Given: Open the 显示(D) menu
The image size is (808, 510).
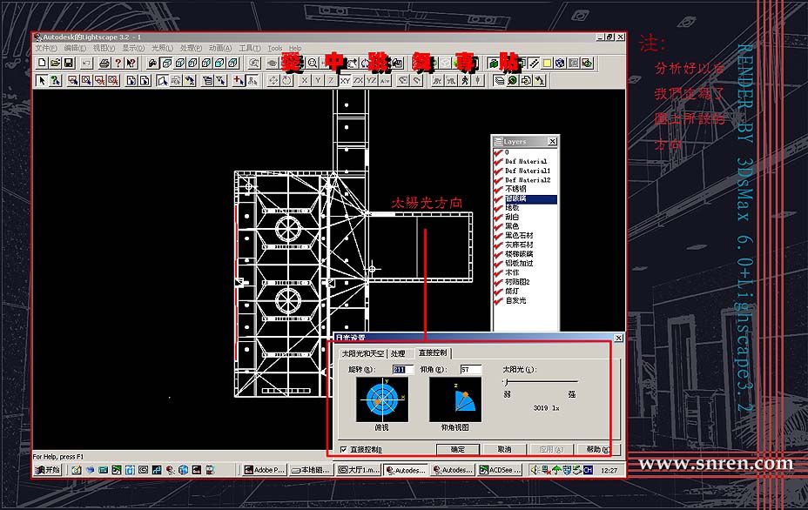Looking at the screenshot, I should pyautogui.click(x=133, y=48).
